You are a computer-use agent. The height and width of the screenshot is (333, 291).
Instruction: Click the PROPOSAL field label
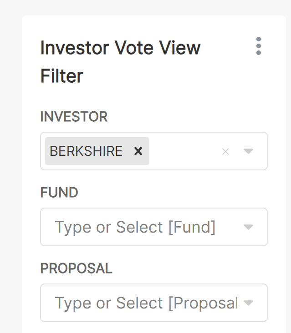pyautogui.click(x=76, y=268)
